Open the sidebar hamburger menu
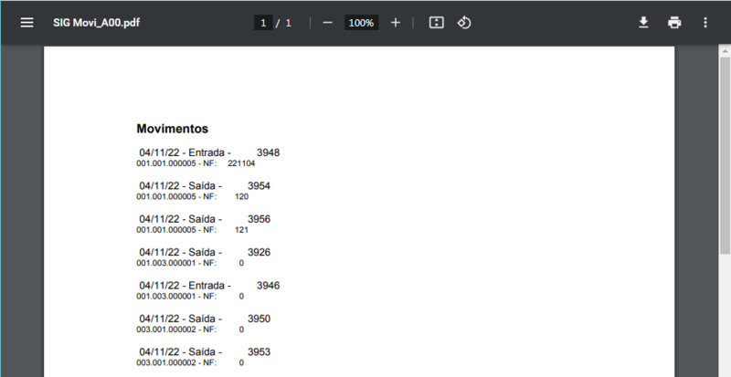This screenshot has height=377, width=731. [27, 23]
